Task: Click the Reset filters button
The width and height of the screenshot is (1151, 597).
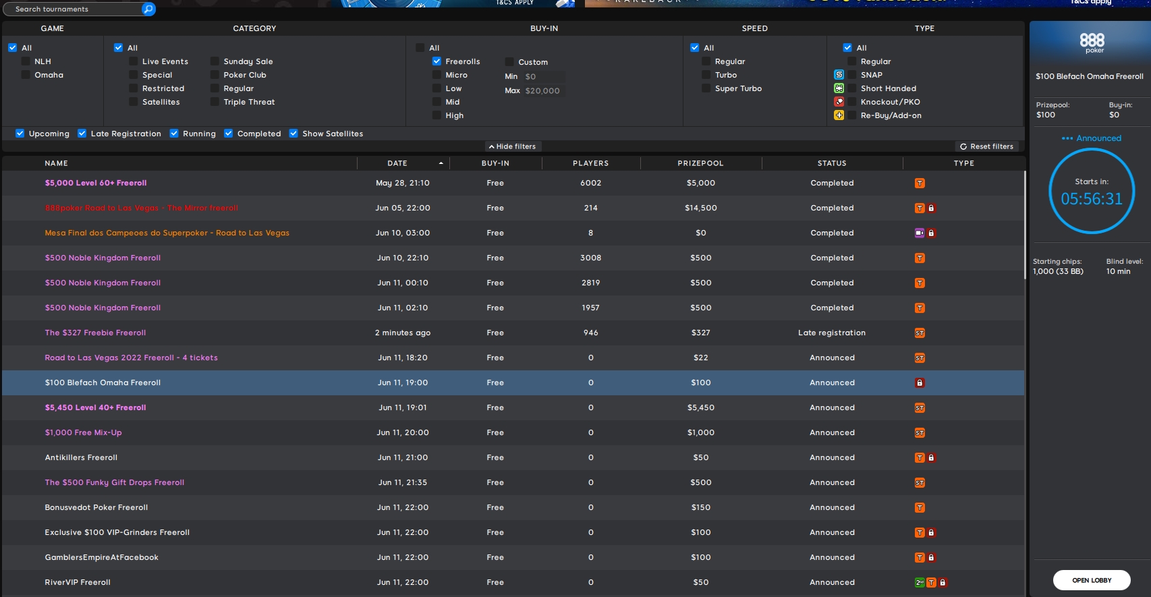Action: point(986,146)
